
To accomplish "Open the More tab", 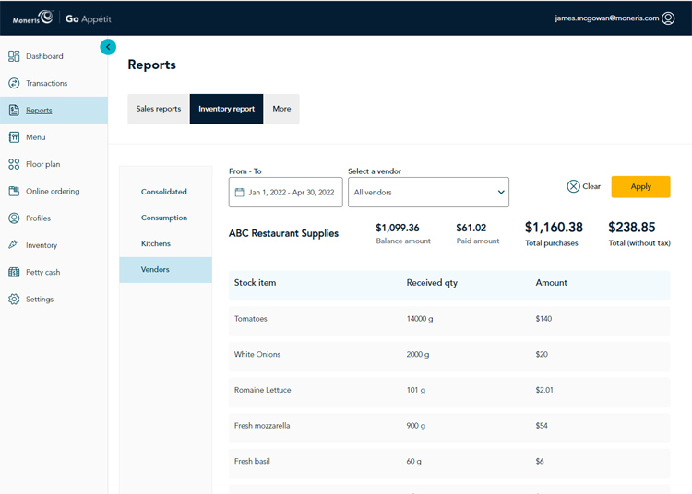I will tap(281, 109).
